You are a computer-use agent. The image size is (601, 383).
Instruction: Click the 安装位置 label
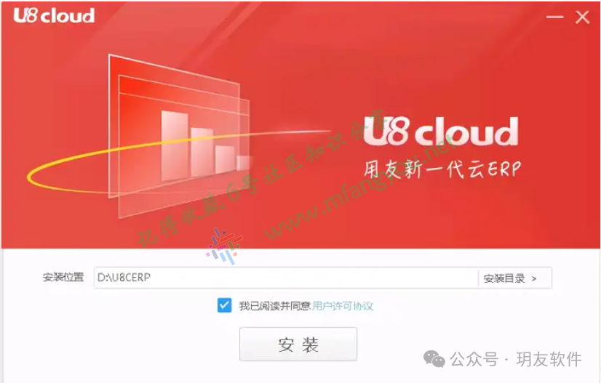pyautogui.click(x=63, y=278)
